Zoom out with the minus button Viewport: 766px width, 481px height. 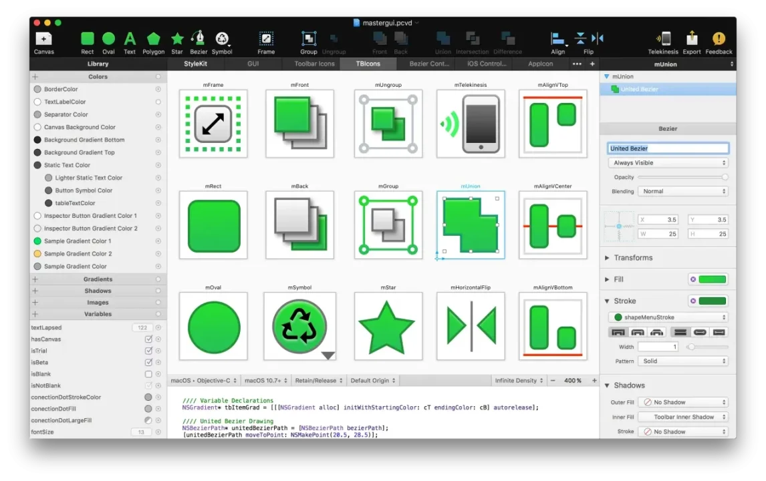click(553, 380)
